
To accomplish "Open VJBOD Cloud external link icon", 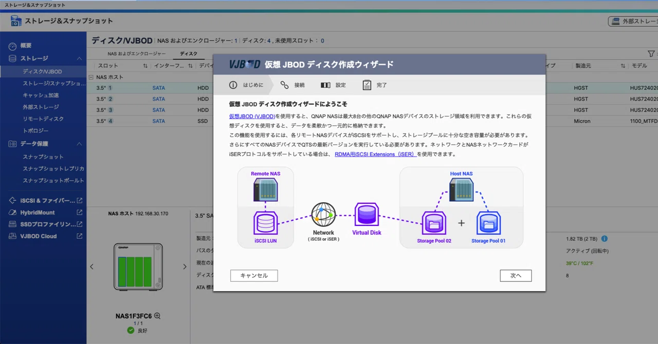I will [79, 236].
